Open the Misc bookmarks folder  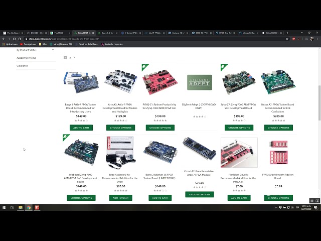tap(43, 44)
